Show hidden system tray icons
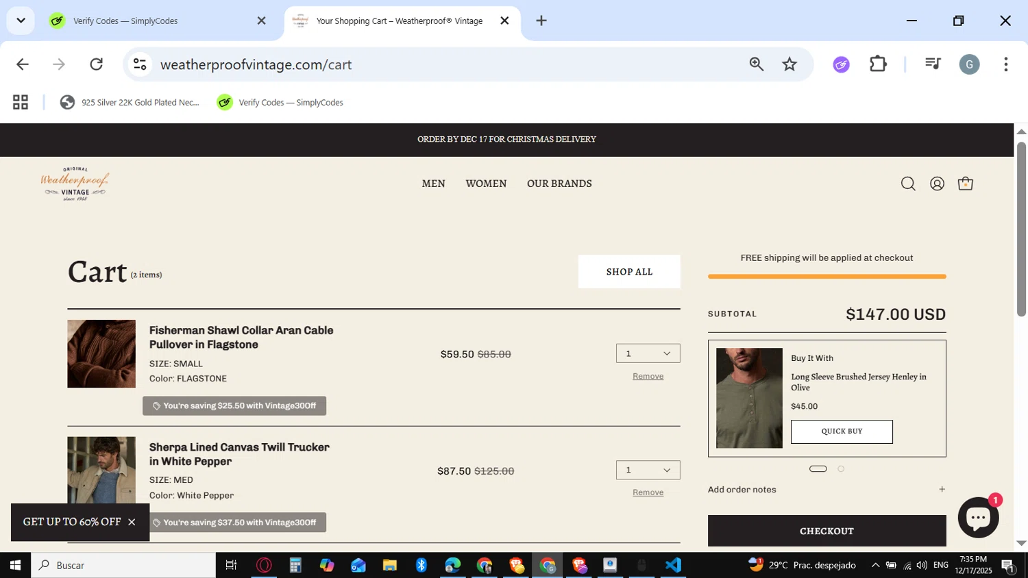Screen dimensions: 1028x578 [875, 565]
